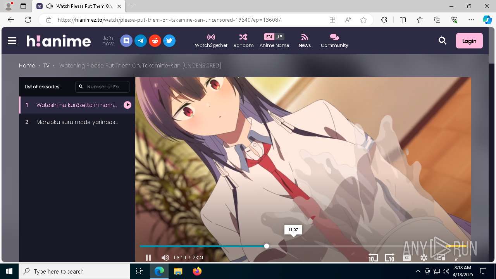Open Random anime

point(243,41)
